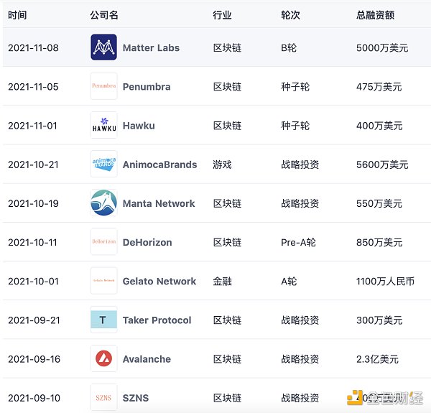Click the 种子轮 round in Hawku row

pyautogui.click(x=295, y=126)
